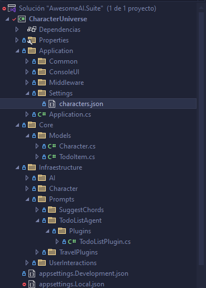The width and height of the screenshot is (206, 288).
Task: Expand the ConsoleUI folder
Action: tap(27, 72)
